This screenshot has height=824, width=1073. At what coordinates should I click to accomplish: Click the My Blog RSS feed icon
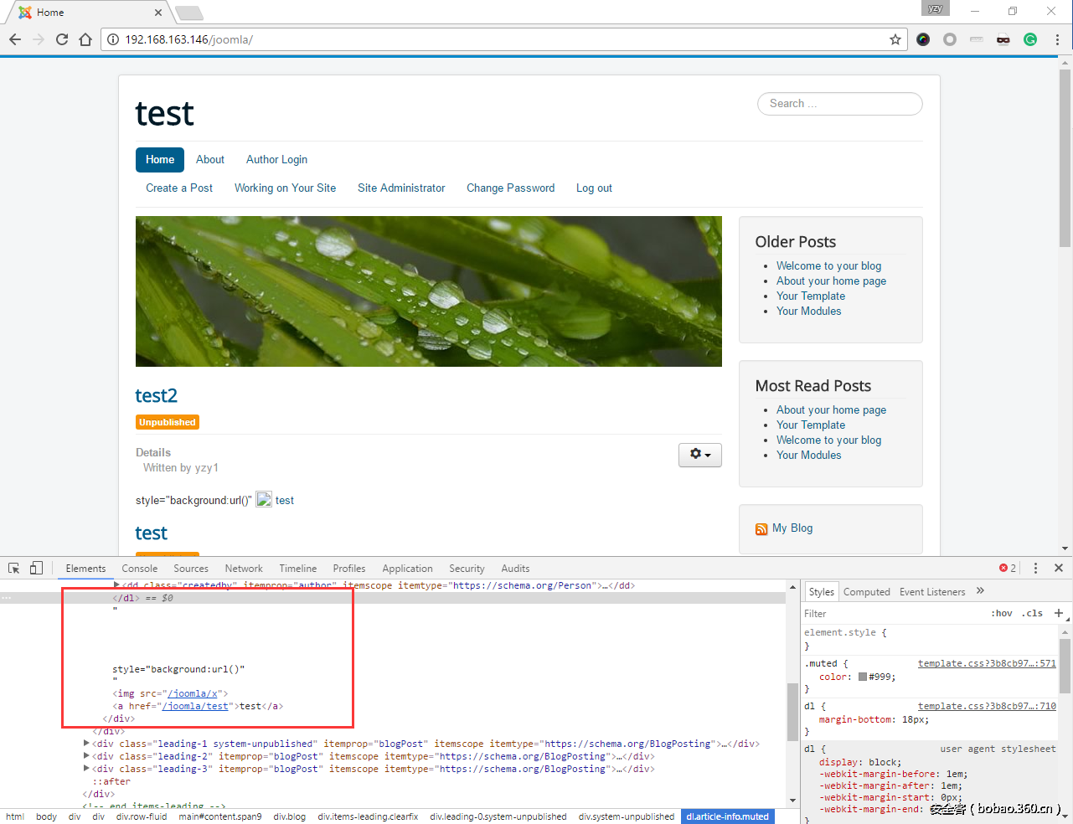[x=761, y=529]
